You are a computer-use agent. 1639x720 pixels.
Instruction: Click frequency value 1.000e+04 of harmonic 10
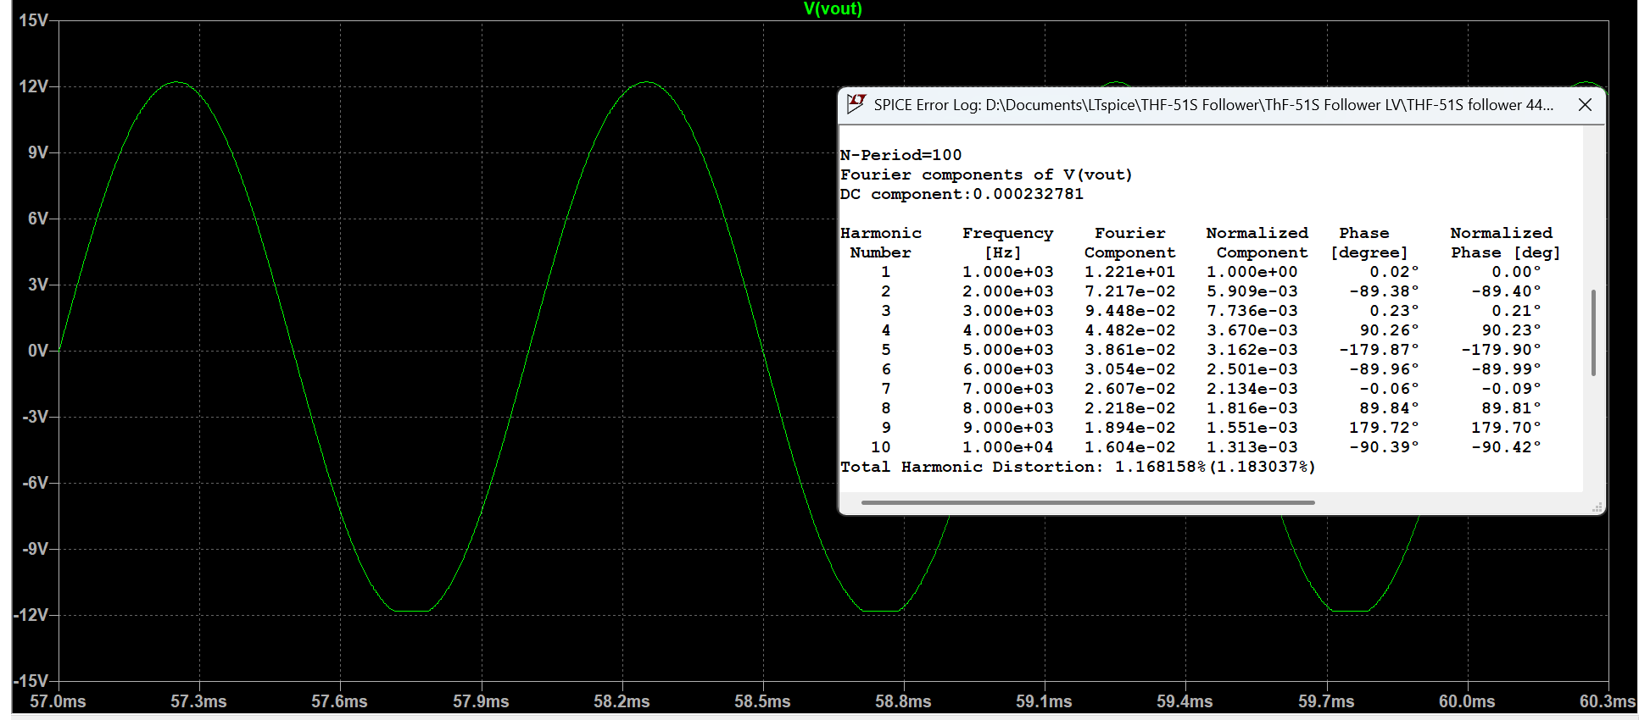(x=1007, y=447)
